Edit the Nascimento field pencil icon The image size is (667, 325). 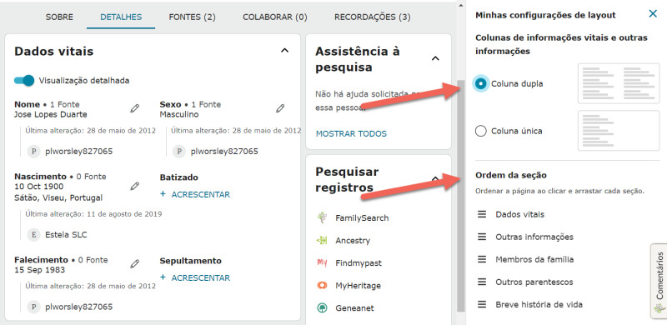(135, 187)
